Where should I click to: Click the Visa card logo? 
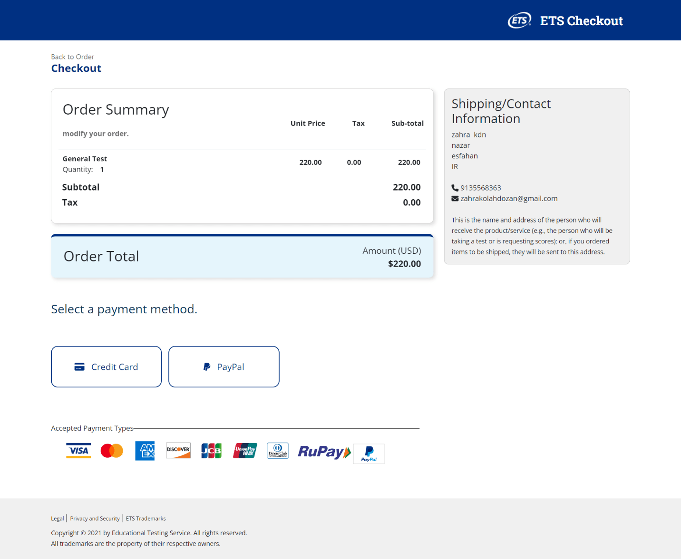[78, 451]
